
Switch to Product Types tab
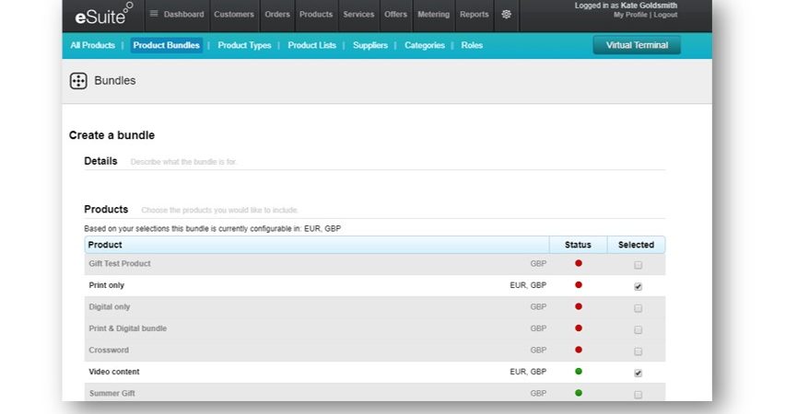tap(244, 45)
